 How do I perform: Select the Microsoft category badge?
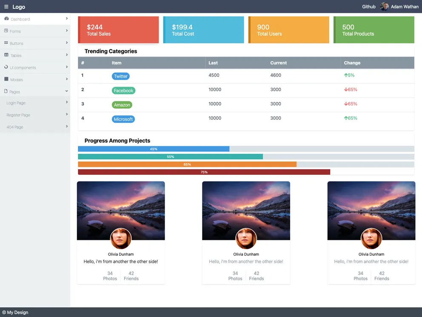(123, 119)
